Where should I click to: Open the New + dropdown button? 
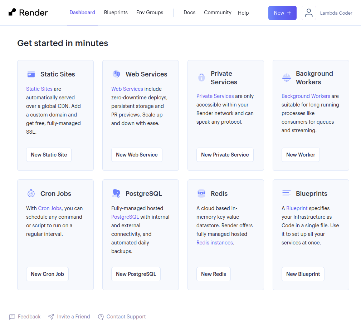[x=282, y=13]
